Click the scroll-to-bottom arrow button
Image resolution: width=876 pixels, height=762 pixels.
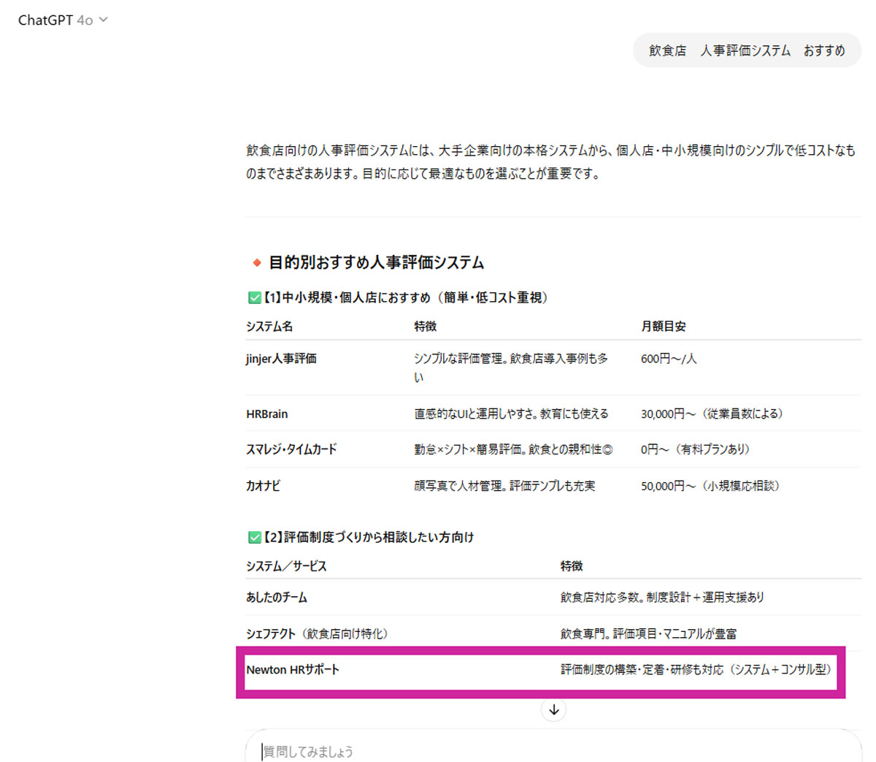pyautogui.click(x=554, y=709)
